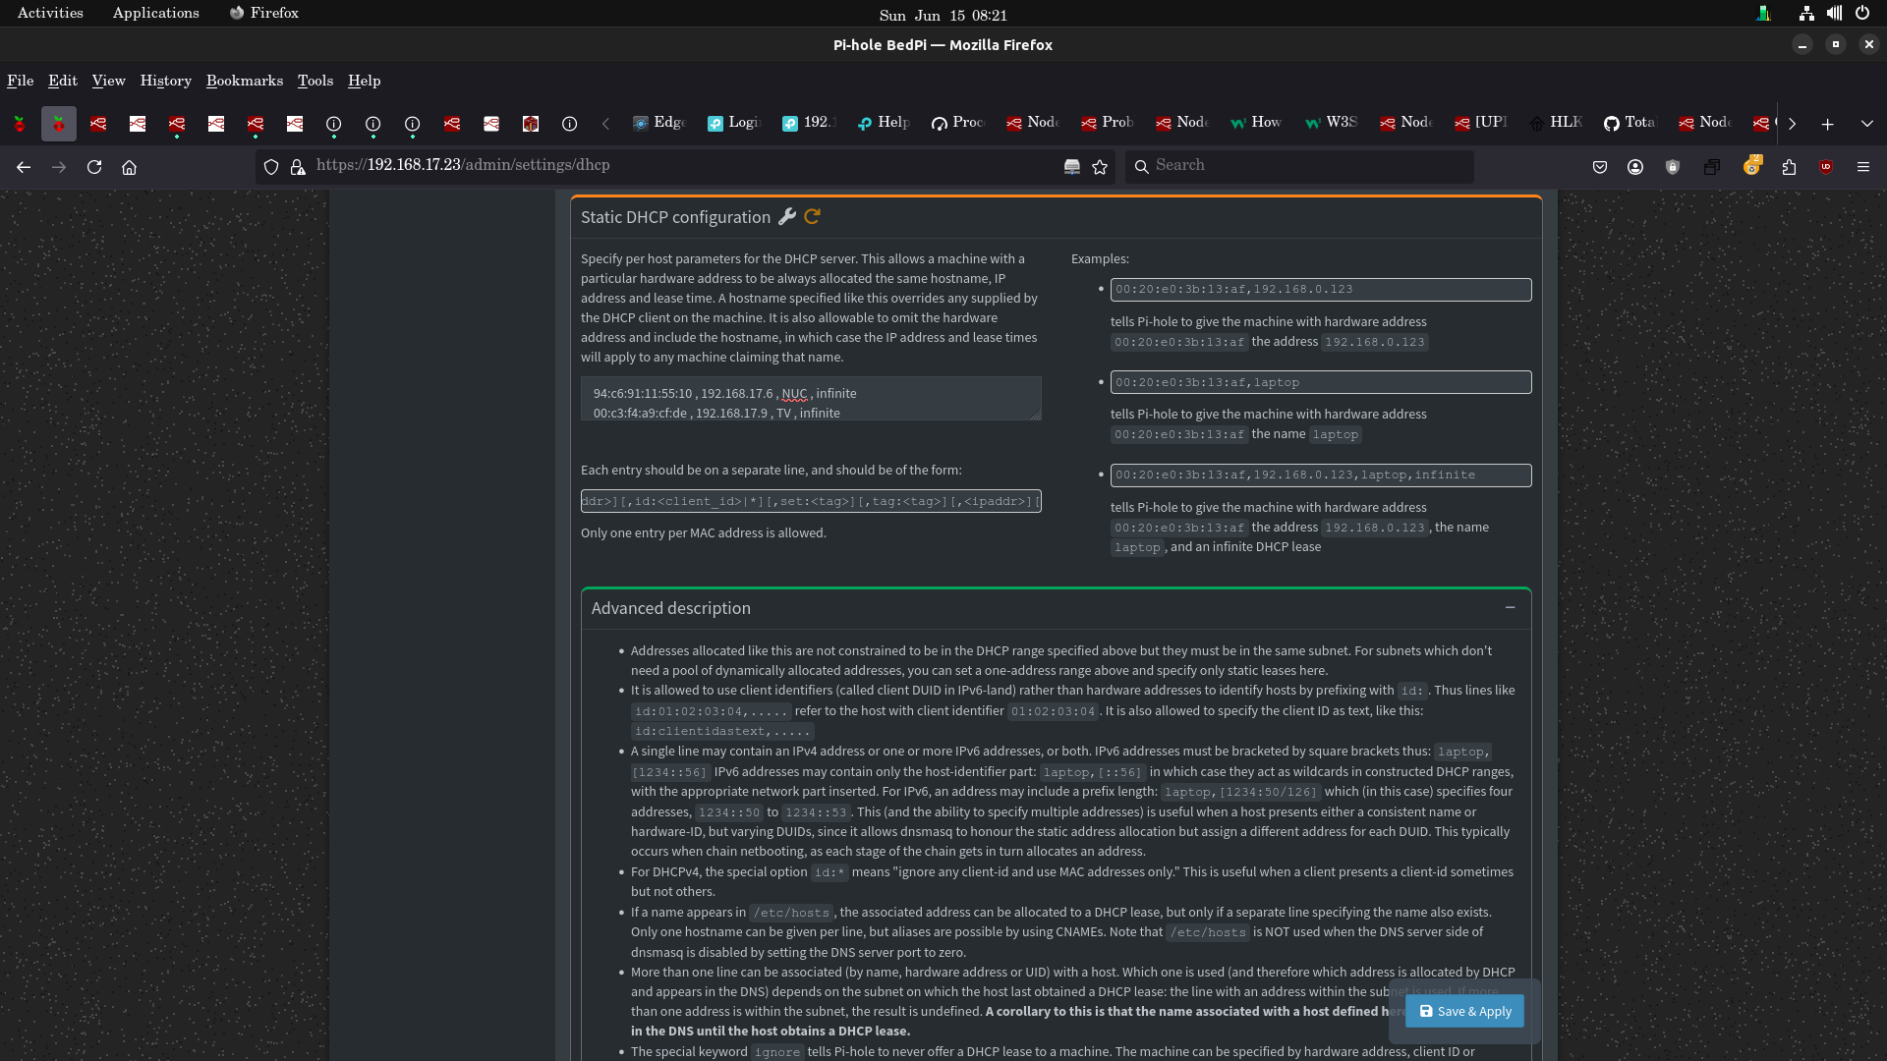Switch to the '[UPI' tab
This screenshot has height=1061, width=1887.
tap(1481, 123)
